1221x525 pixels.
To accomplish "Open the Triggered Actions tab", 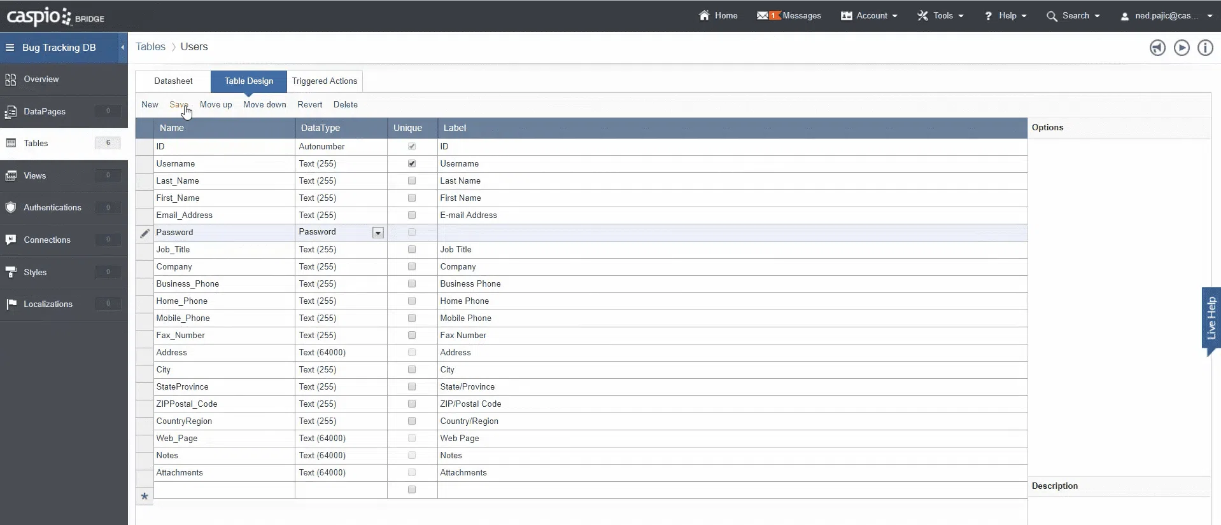I will [x=324, y=81].
